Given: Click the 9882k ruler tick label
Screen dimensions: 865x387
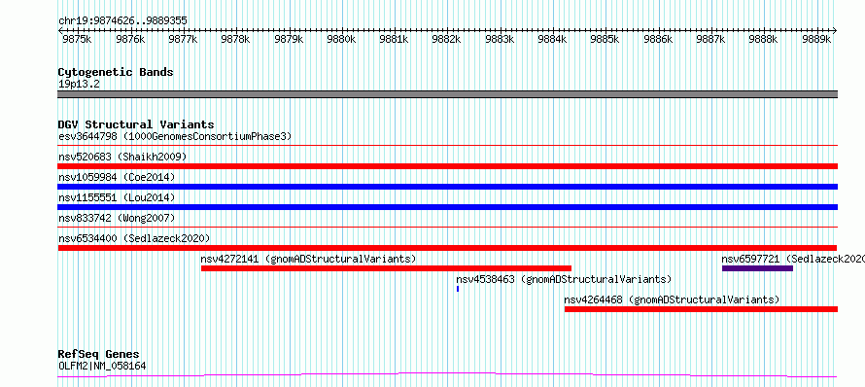Looking at the screenshot, I should click(x=447, y=39).
